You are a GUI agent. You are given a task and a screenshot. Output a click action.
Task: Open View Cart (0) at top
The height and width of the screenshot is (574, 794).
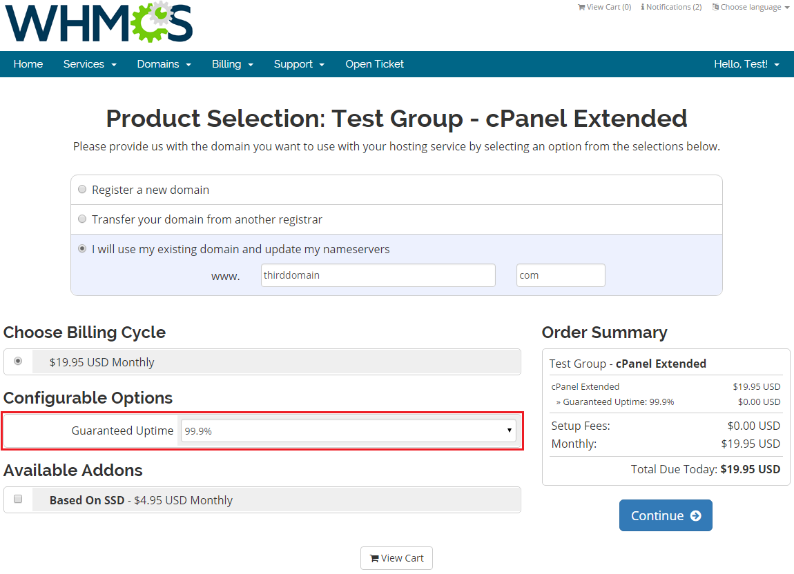coord(605,7)
